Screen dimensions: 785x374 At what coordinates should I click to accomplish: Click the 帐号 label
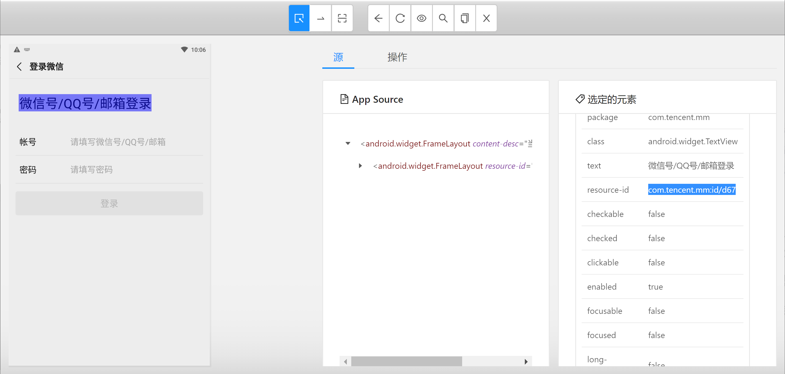pos(28,142)
